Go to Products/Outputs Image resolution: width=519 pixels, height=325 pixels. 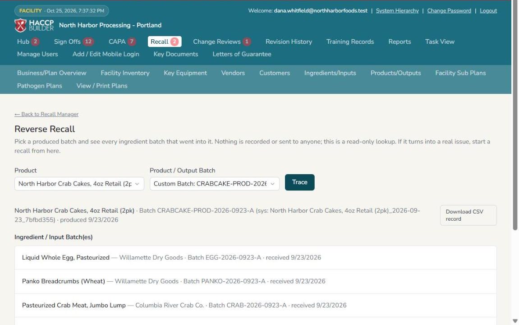395,73
